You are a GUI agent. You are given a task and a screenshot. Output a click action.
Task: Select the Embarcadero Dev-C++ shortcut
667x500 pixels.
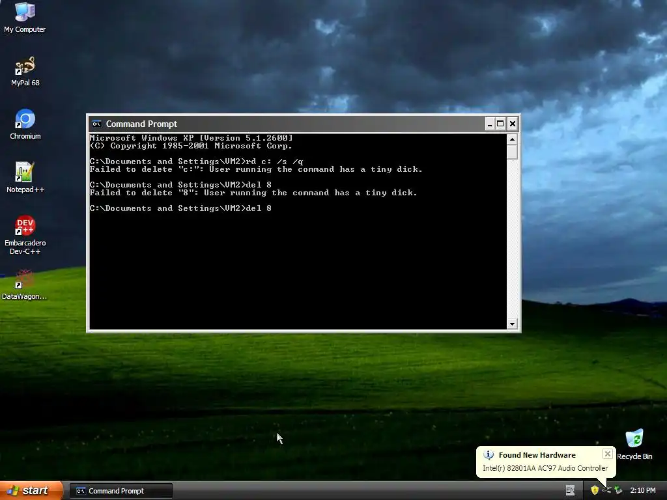[25, 235]
